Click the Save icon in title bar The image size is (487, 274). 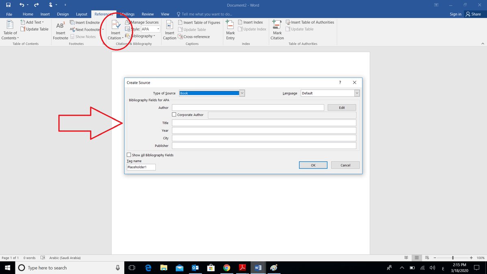(8, 5)
